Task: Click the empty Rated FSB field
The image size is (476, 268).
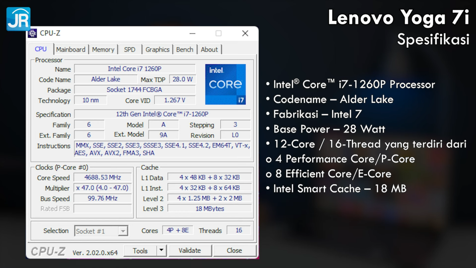Action: (x=103, y=208)
